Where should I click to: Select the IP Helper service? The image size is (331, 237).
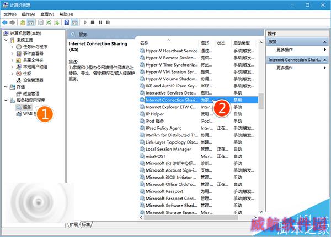pyautogui.click(x=199, y=114)
